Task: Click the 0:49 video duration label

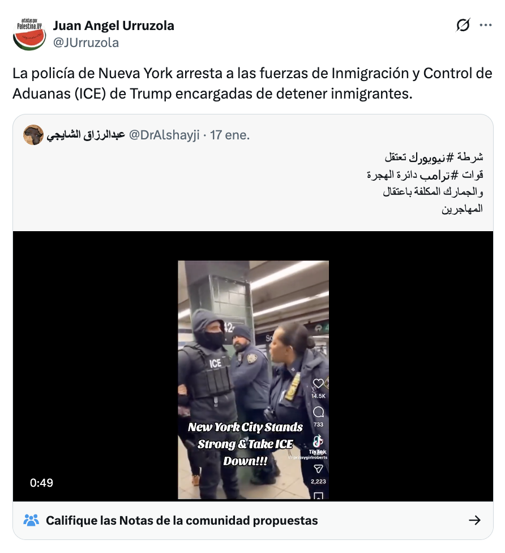Action: tap(41, 483)
